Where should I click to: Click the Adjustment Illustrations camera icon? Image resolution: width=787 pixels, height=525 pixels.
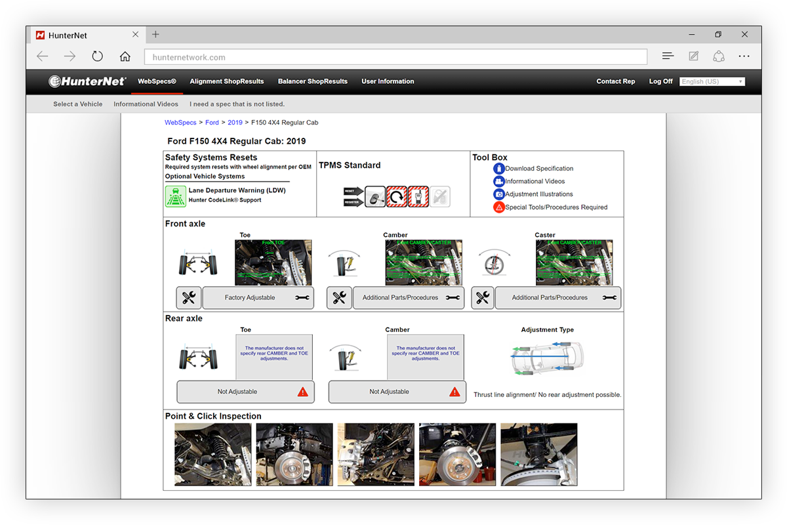pos(499,194)
